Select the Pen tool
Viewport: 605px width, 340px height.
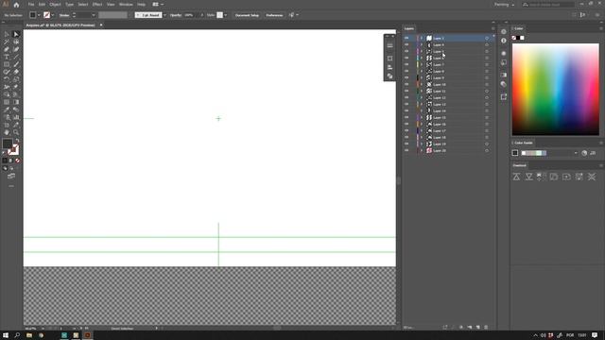(7, 49)
